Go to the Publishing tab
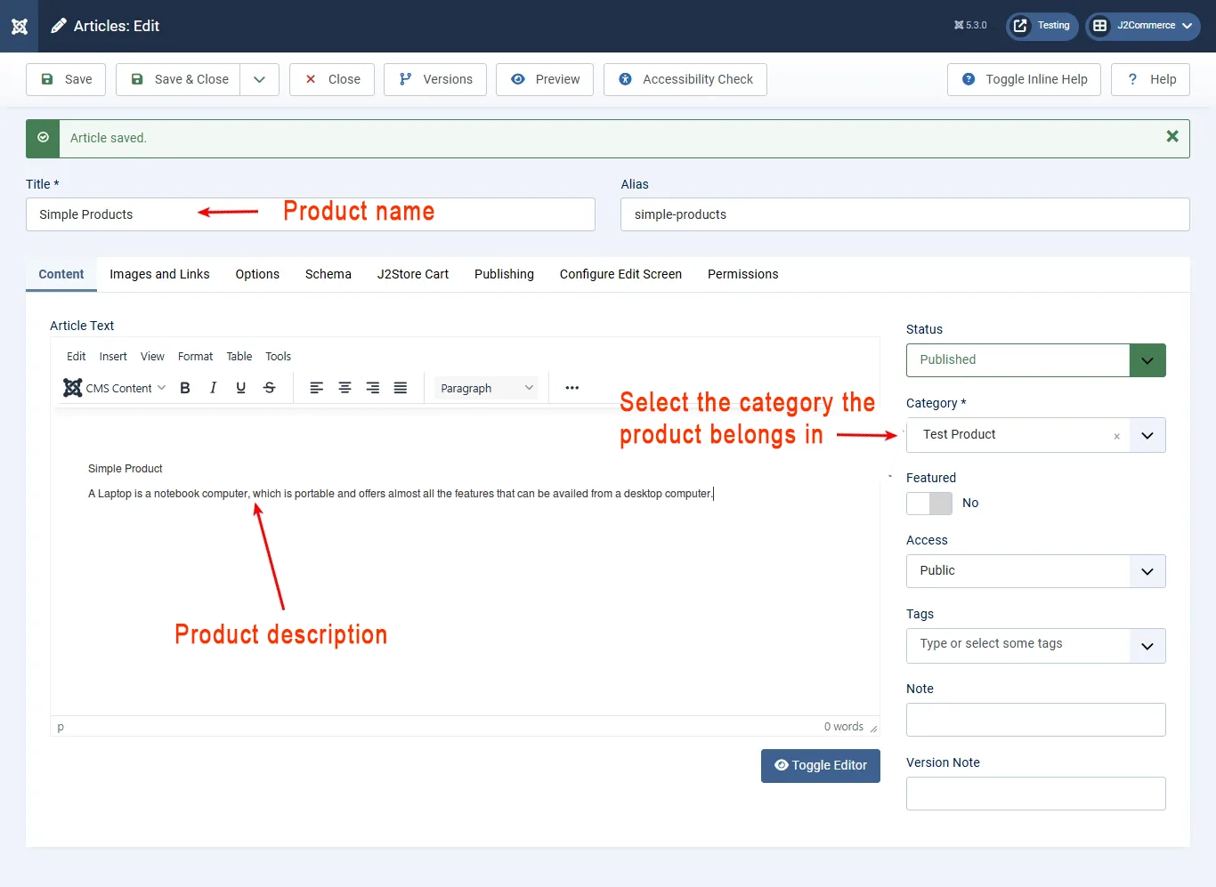1216x887 pixels. (504, 274)
